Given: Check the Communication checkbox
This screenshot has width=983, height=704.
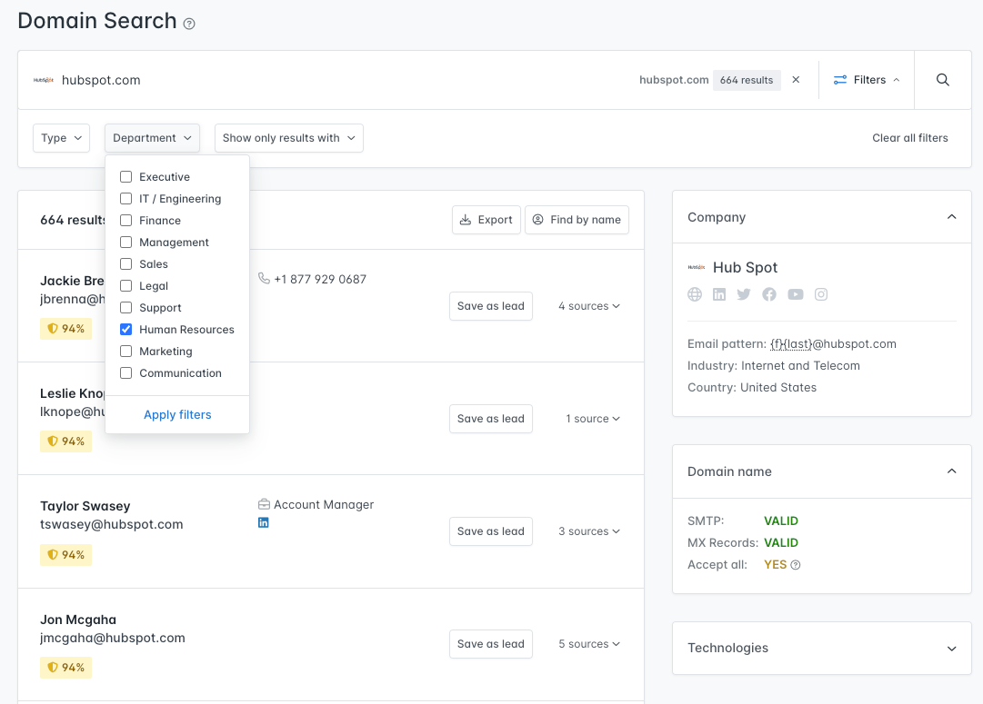Looking at the screenshot, I should 126,372.
